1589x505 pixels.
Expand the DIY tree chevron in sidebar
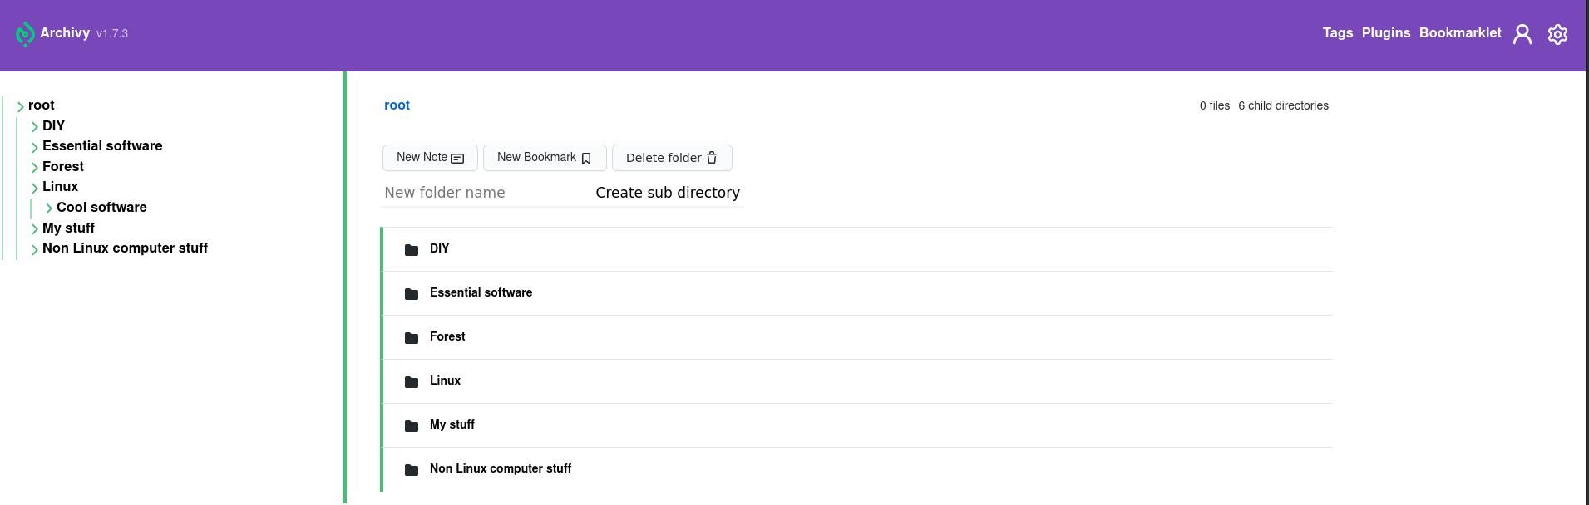click(x=35, y=126)
